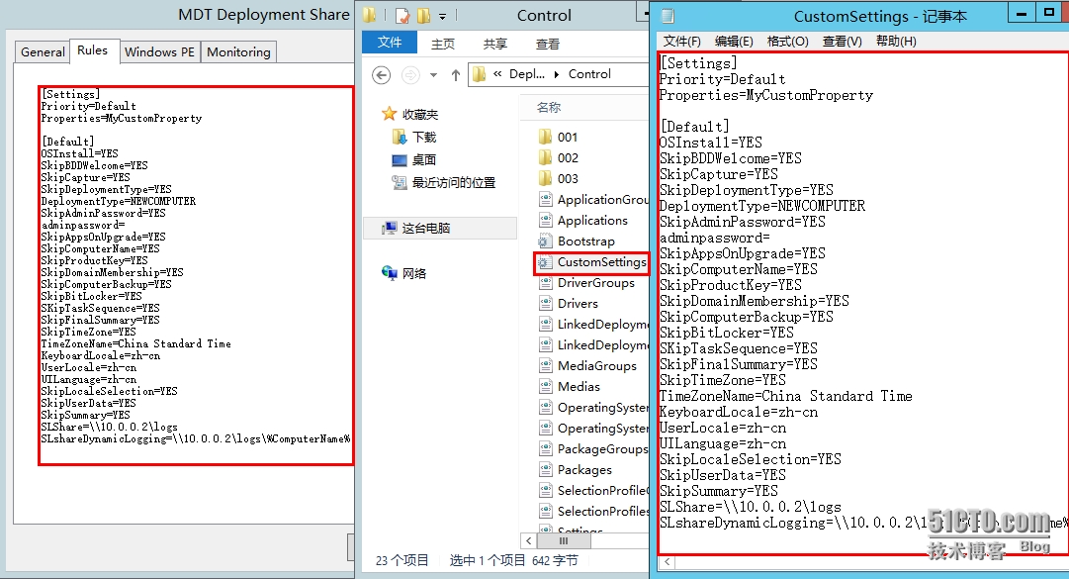Select the PackageGroups file icon
Viewport: 1069px width, 579px height.
point(546,448)
